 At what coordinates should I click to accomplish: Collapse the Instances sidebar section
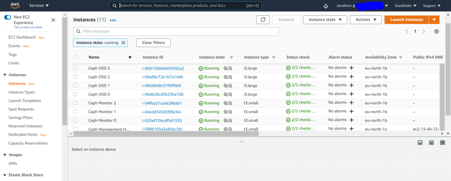4,75
